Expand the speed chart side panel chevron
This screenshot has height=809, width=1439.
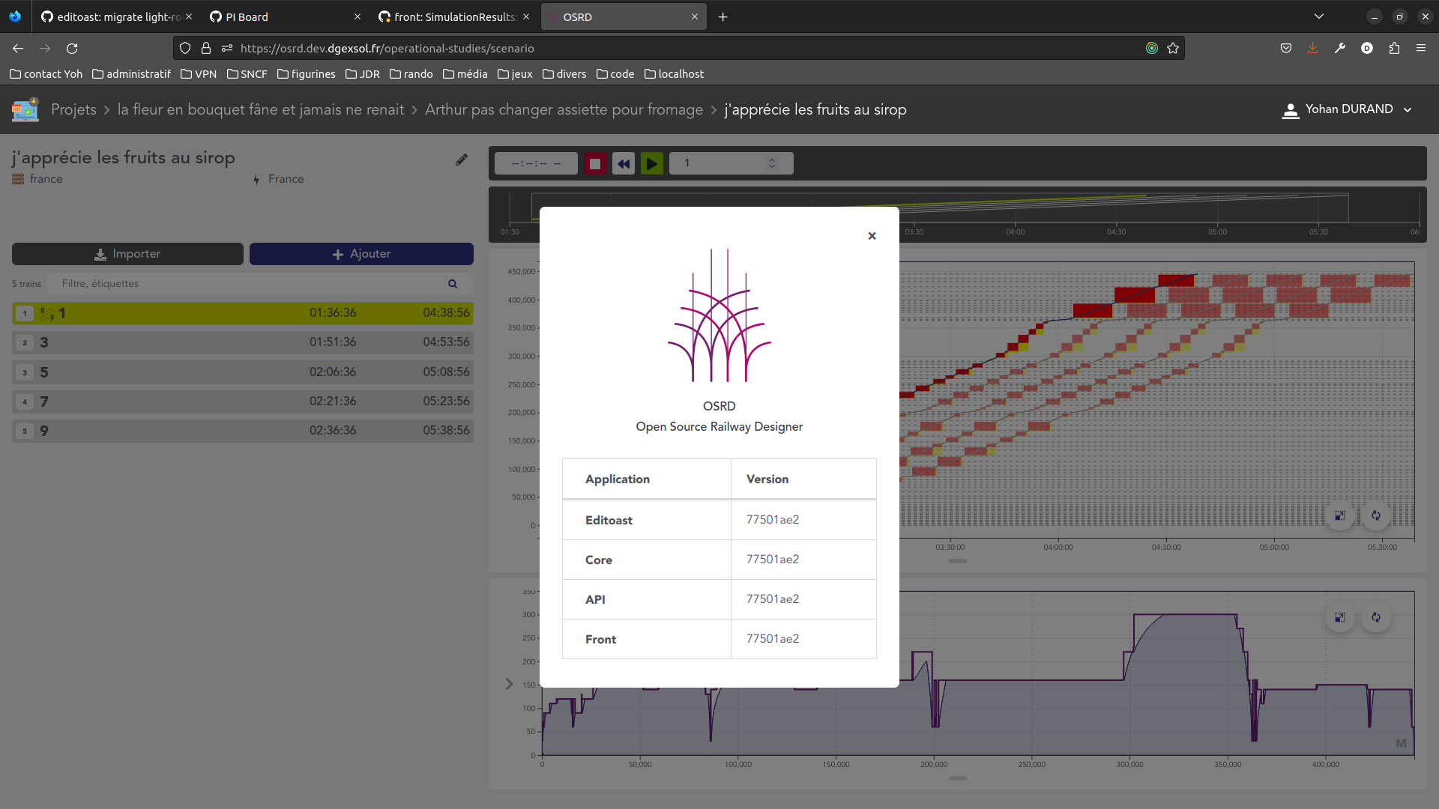point(509,684)
